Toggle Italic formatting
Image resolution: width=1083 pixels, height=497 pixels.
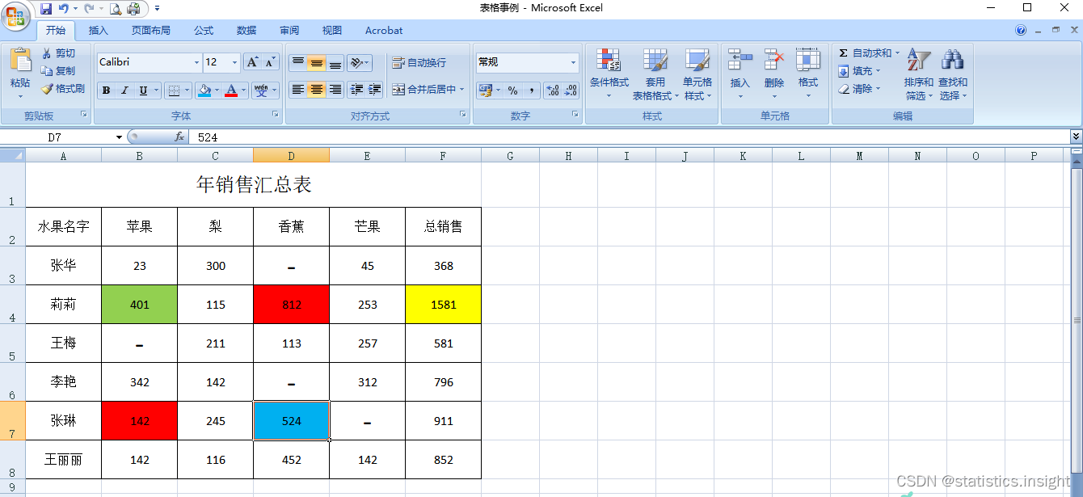[124, 91]
